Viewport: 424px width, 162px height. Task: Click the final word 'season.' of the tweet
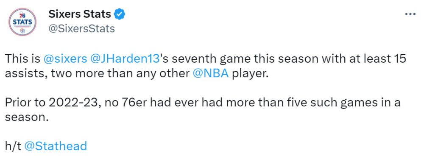[x=26, y=118]
